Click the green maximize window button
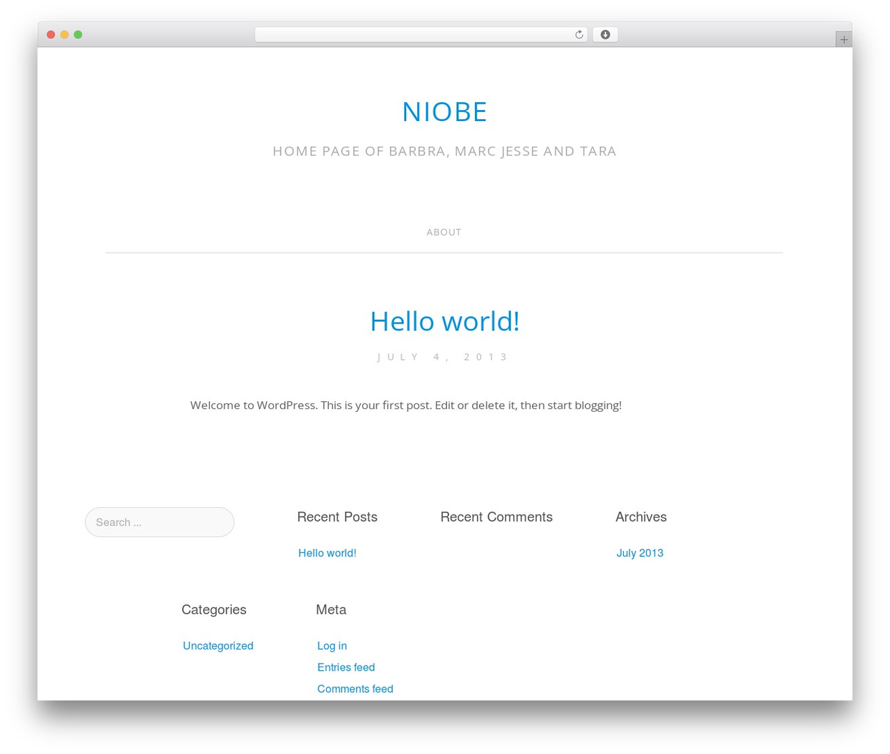The image size is (890, 754). click(78, 35)
